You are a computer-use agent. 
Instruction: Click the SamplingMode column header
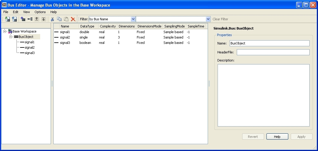[x=175, y=26]
